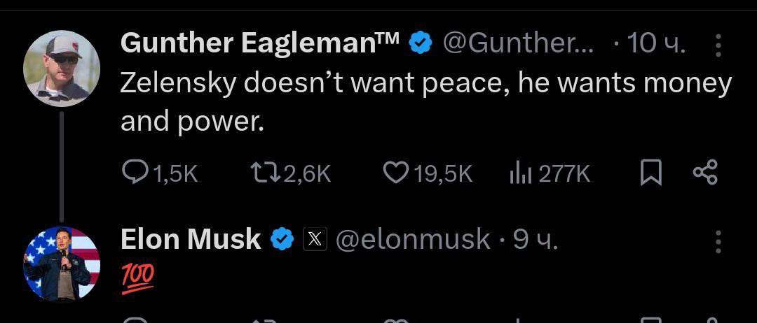
Task: Click the X affiliation badge beside Elon Musk
Action: [x=315, y=240]
